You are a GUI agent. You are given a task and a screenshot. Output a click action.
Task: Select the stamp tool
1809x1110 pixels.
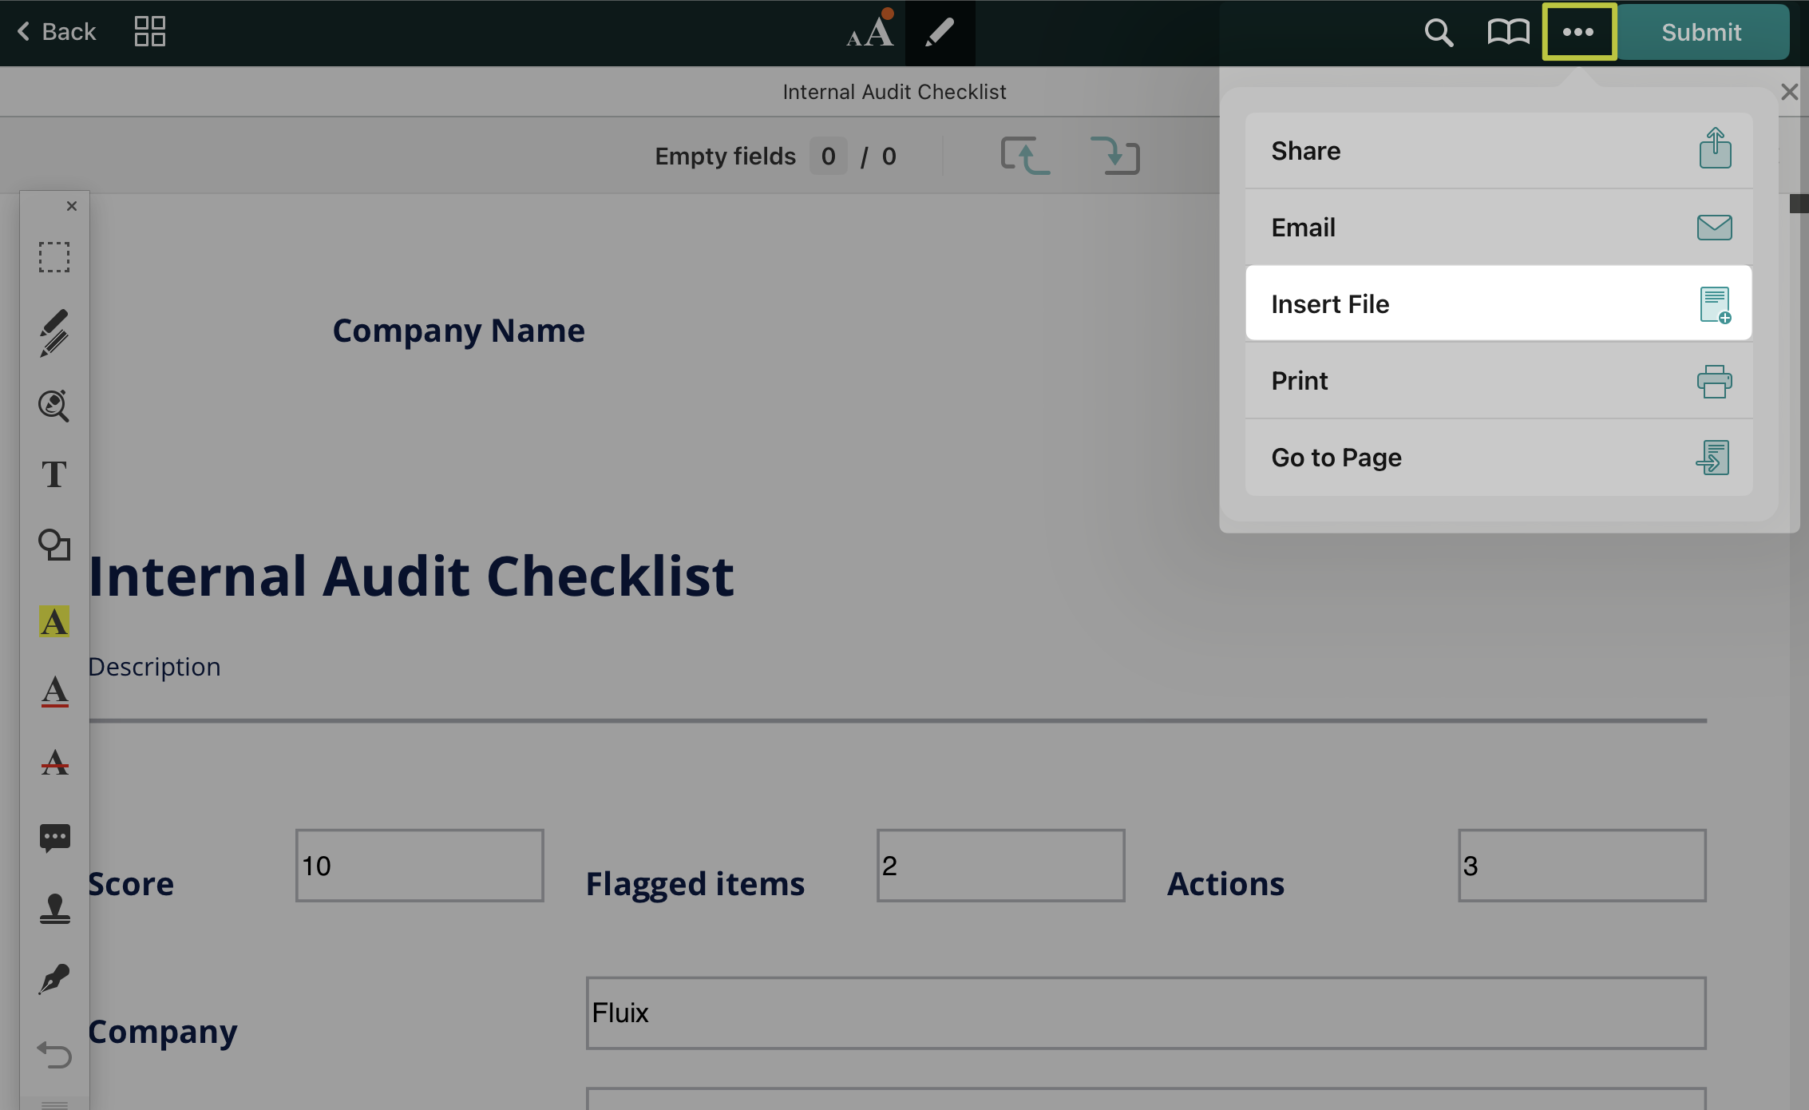pos(54,909)
